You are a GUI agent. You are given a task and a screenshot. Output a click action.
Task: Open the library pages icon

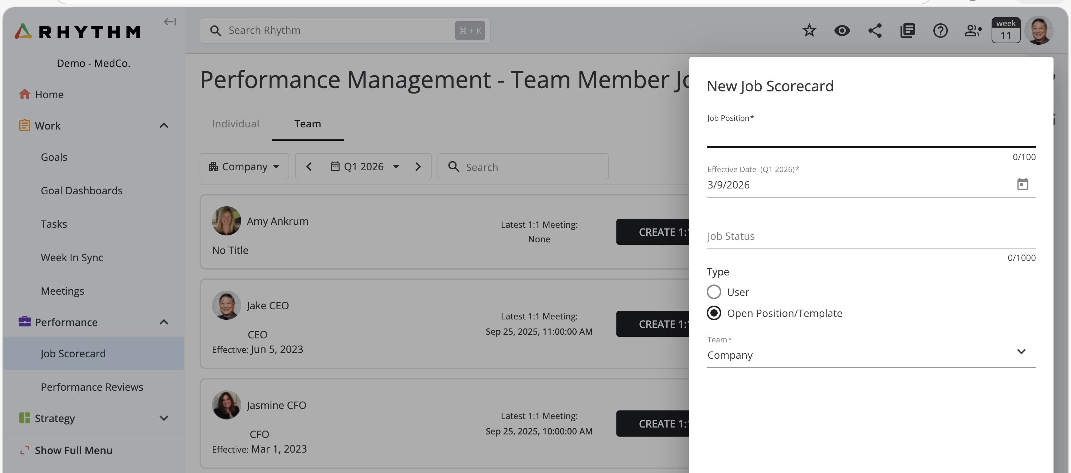click(907, 30)
